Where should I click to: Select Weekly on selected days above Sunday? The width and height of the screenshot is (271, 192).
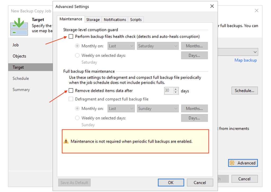(77, 118)
